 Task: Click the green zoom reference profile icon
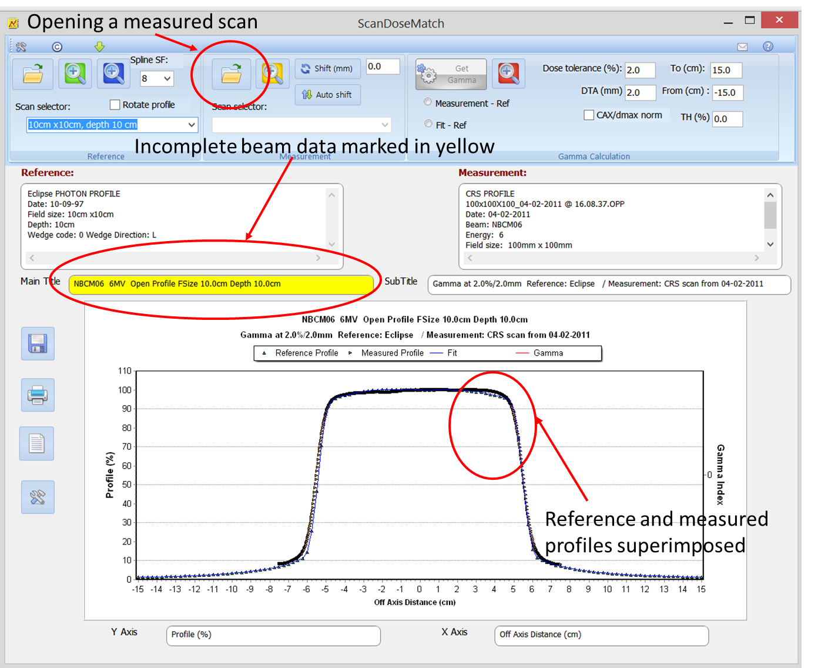pyautogui.click(x=75, y=74)
